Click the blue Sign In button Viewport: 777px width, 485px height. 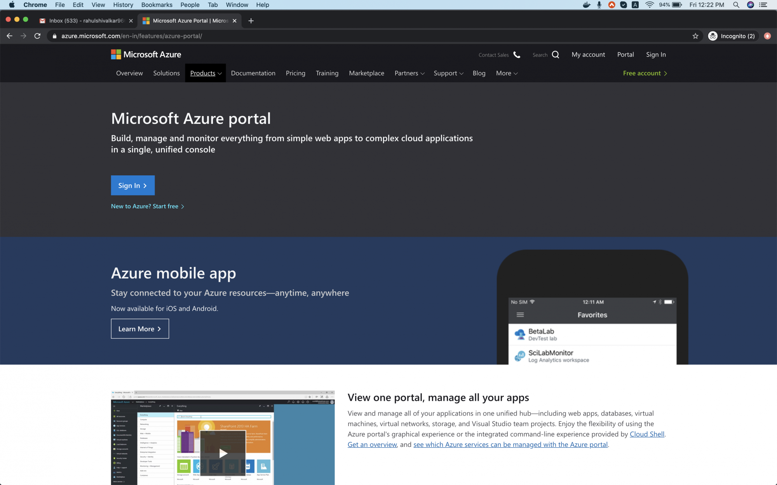[x=133, y=185]
